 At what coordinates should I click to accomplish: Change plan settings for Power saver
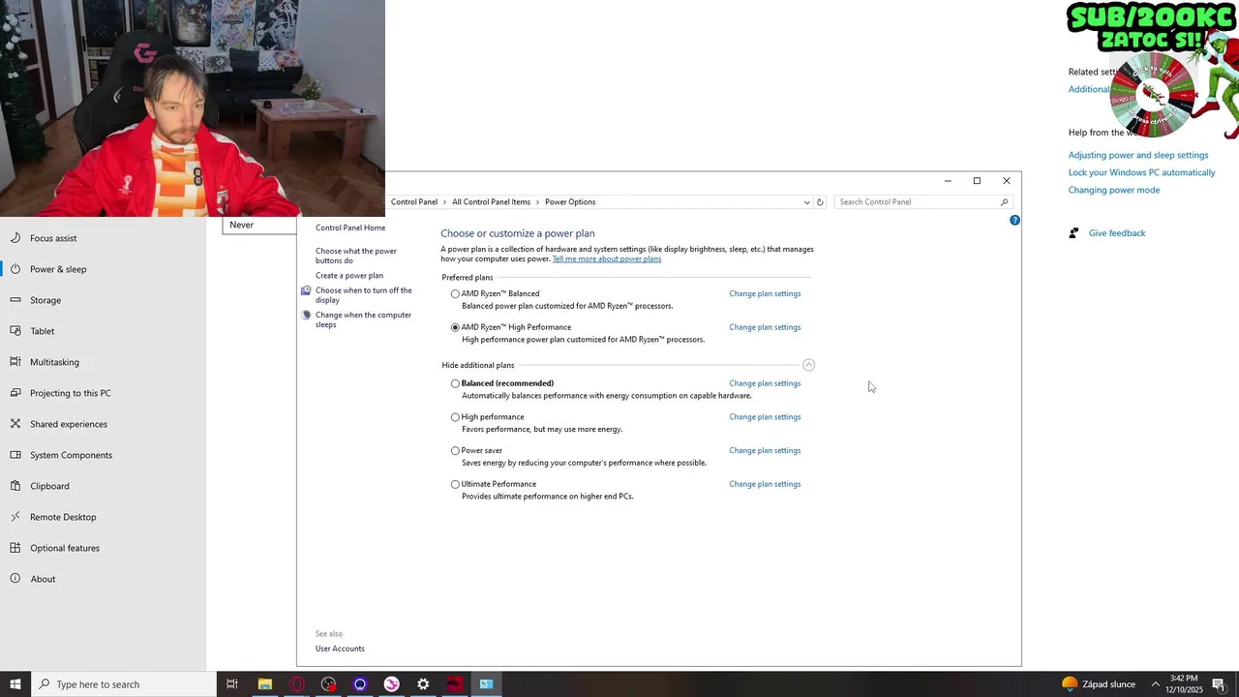coord(765,450)
